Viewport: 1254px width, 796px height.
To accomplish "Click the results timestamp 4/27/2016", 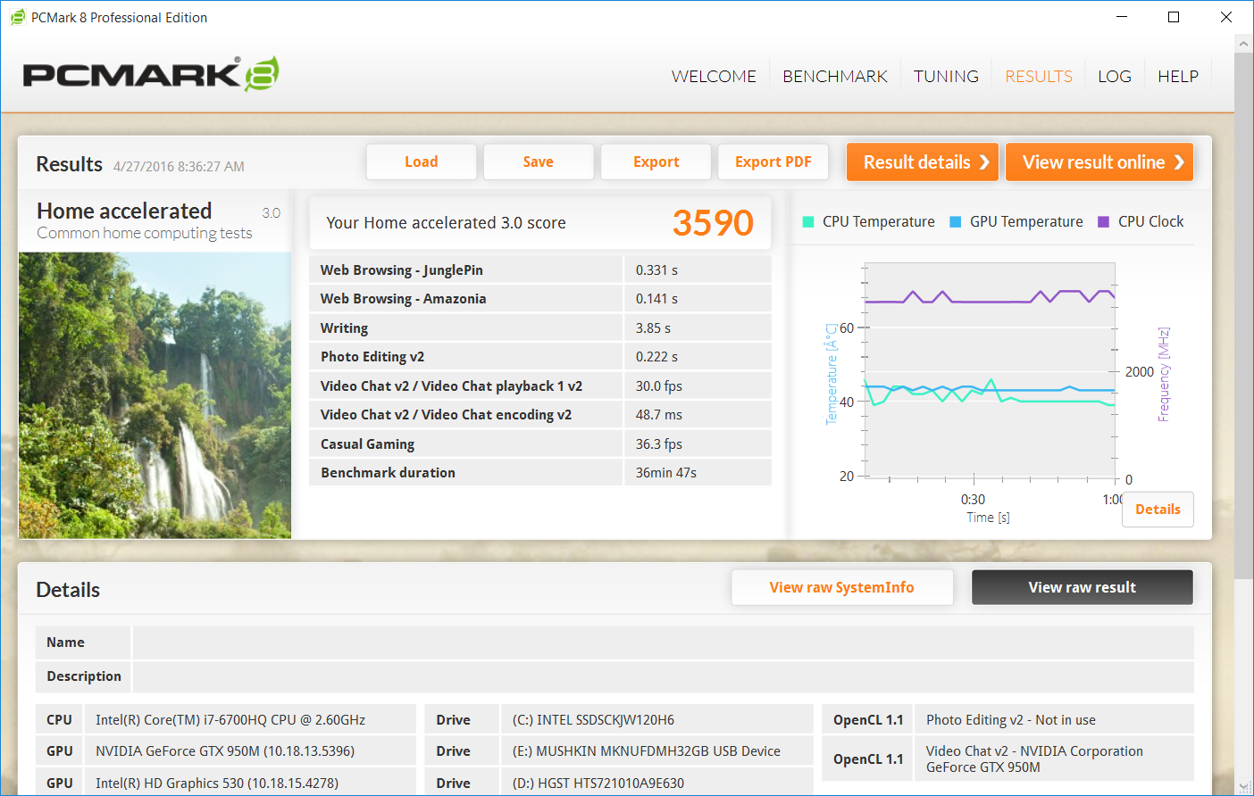I will coord(179,167).
